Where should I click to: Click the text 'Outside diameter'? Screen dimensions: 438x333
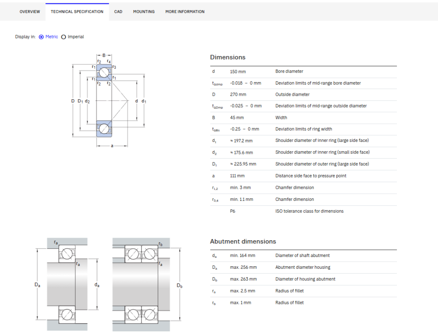[x=293, y=94]
